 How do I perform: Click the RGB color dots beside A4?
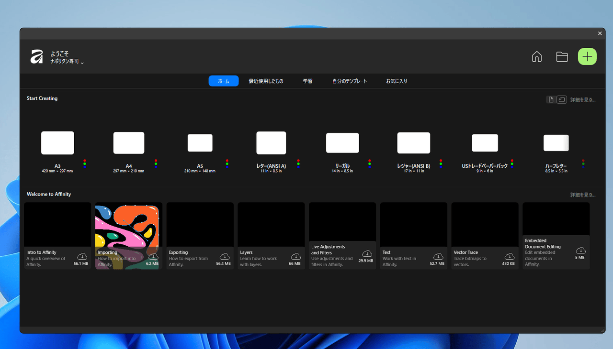pyautogui.click(x=156, y=164)
